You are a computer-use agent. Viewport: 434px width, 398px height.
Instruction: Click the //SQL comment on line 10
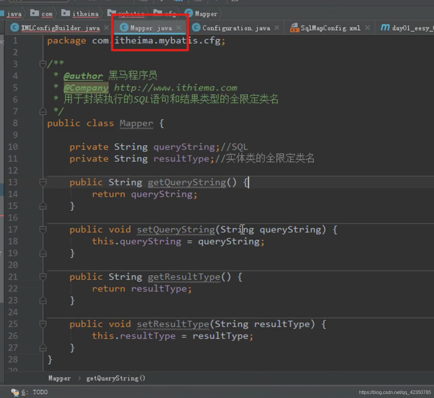coord(234,147)
